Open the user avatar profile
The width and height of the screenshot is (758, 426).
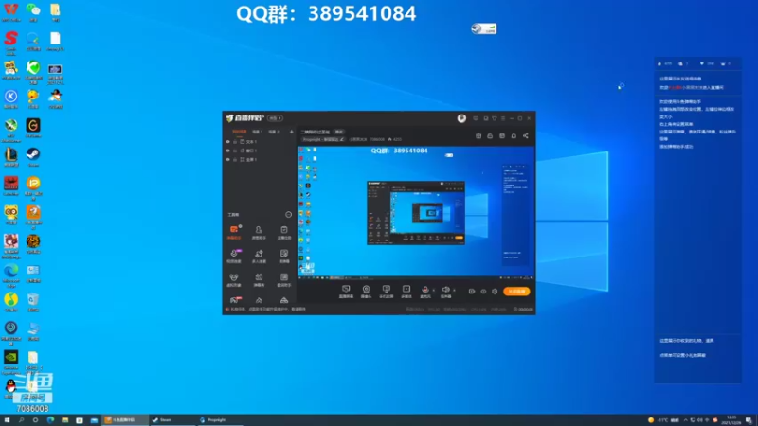point(461,118)
